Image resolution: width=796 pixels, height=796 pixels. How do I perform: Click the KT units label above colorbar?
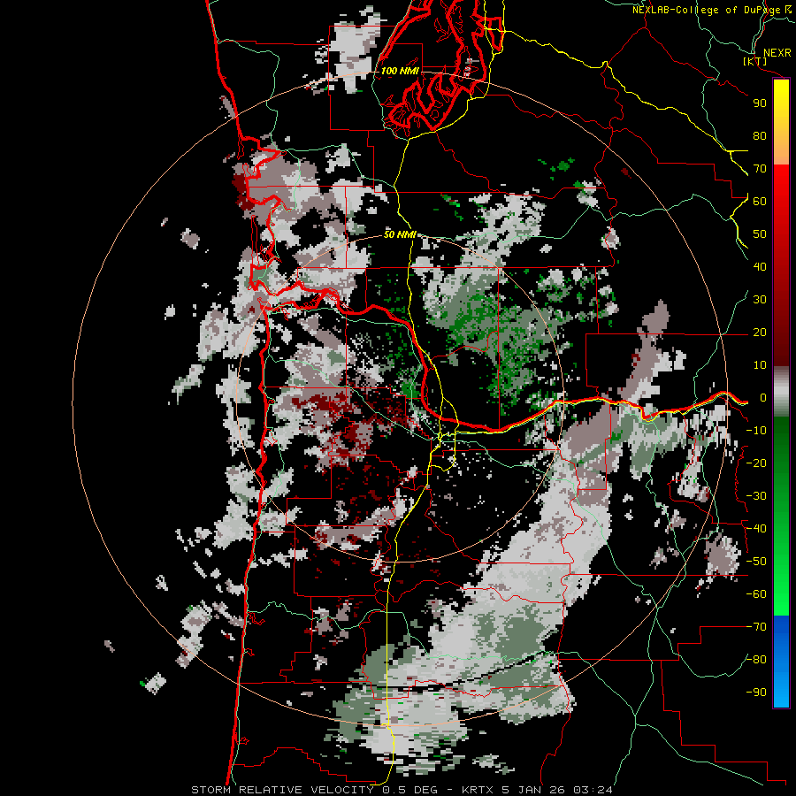(x=755, y=61)
